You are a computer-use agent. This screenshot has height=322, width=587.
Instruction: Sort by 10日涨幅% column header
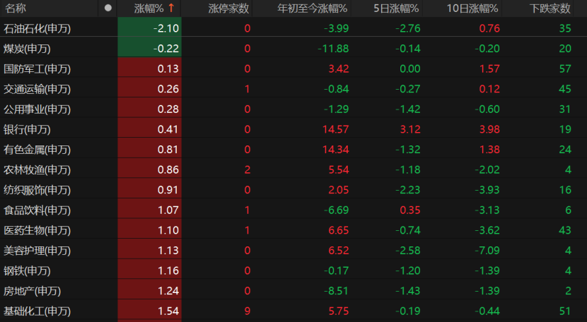[x=472, y=8]
